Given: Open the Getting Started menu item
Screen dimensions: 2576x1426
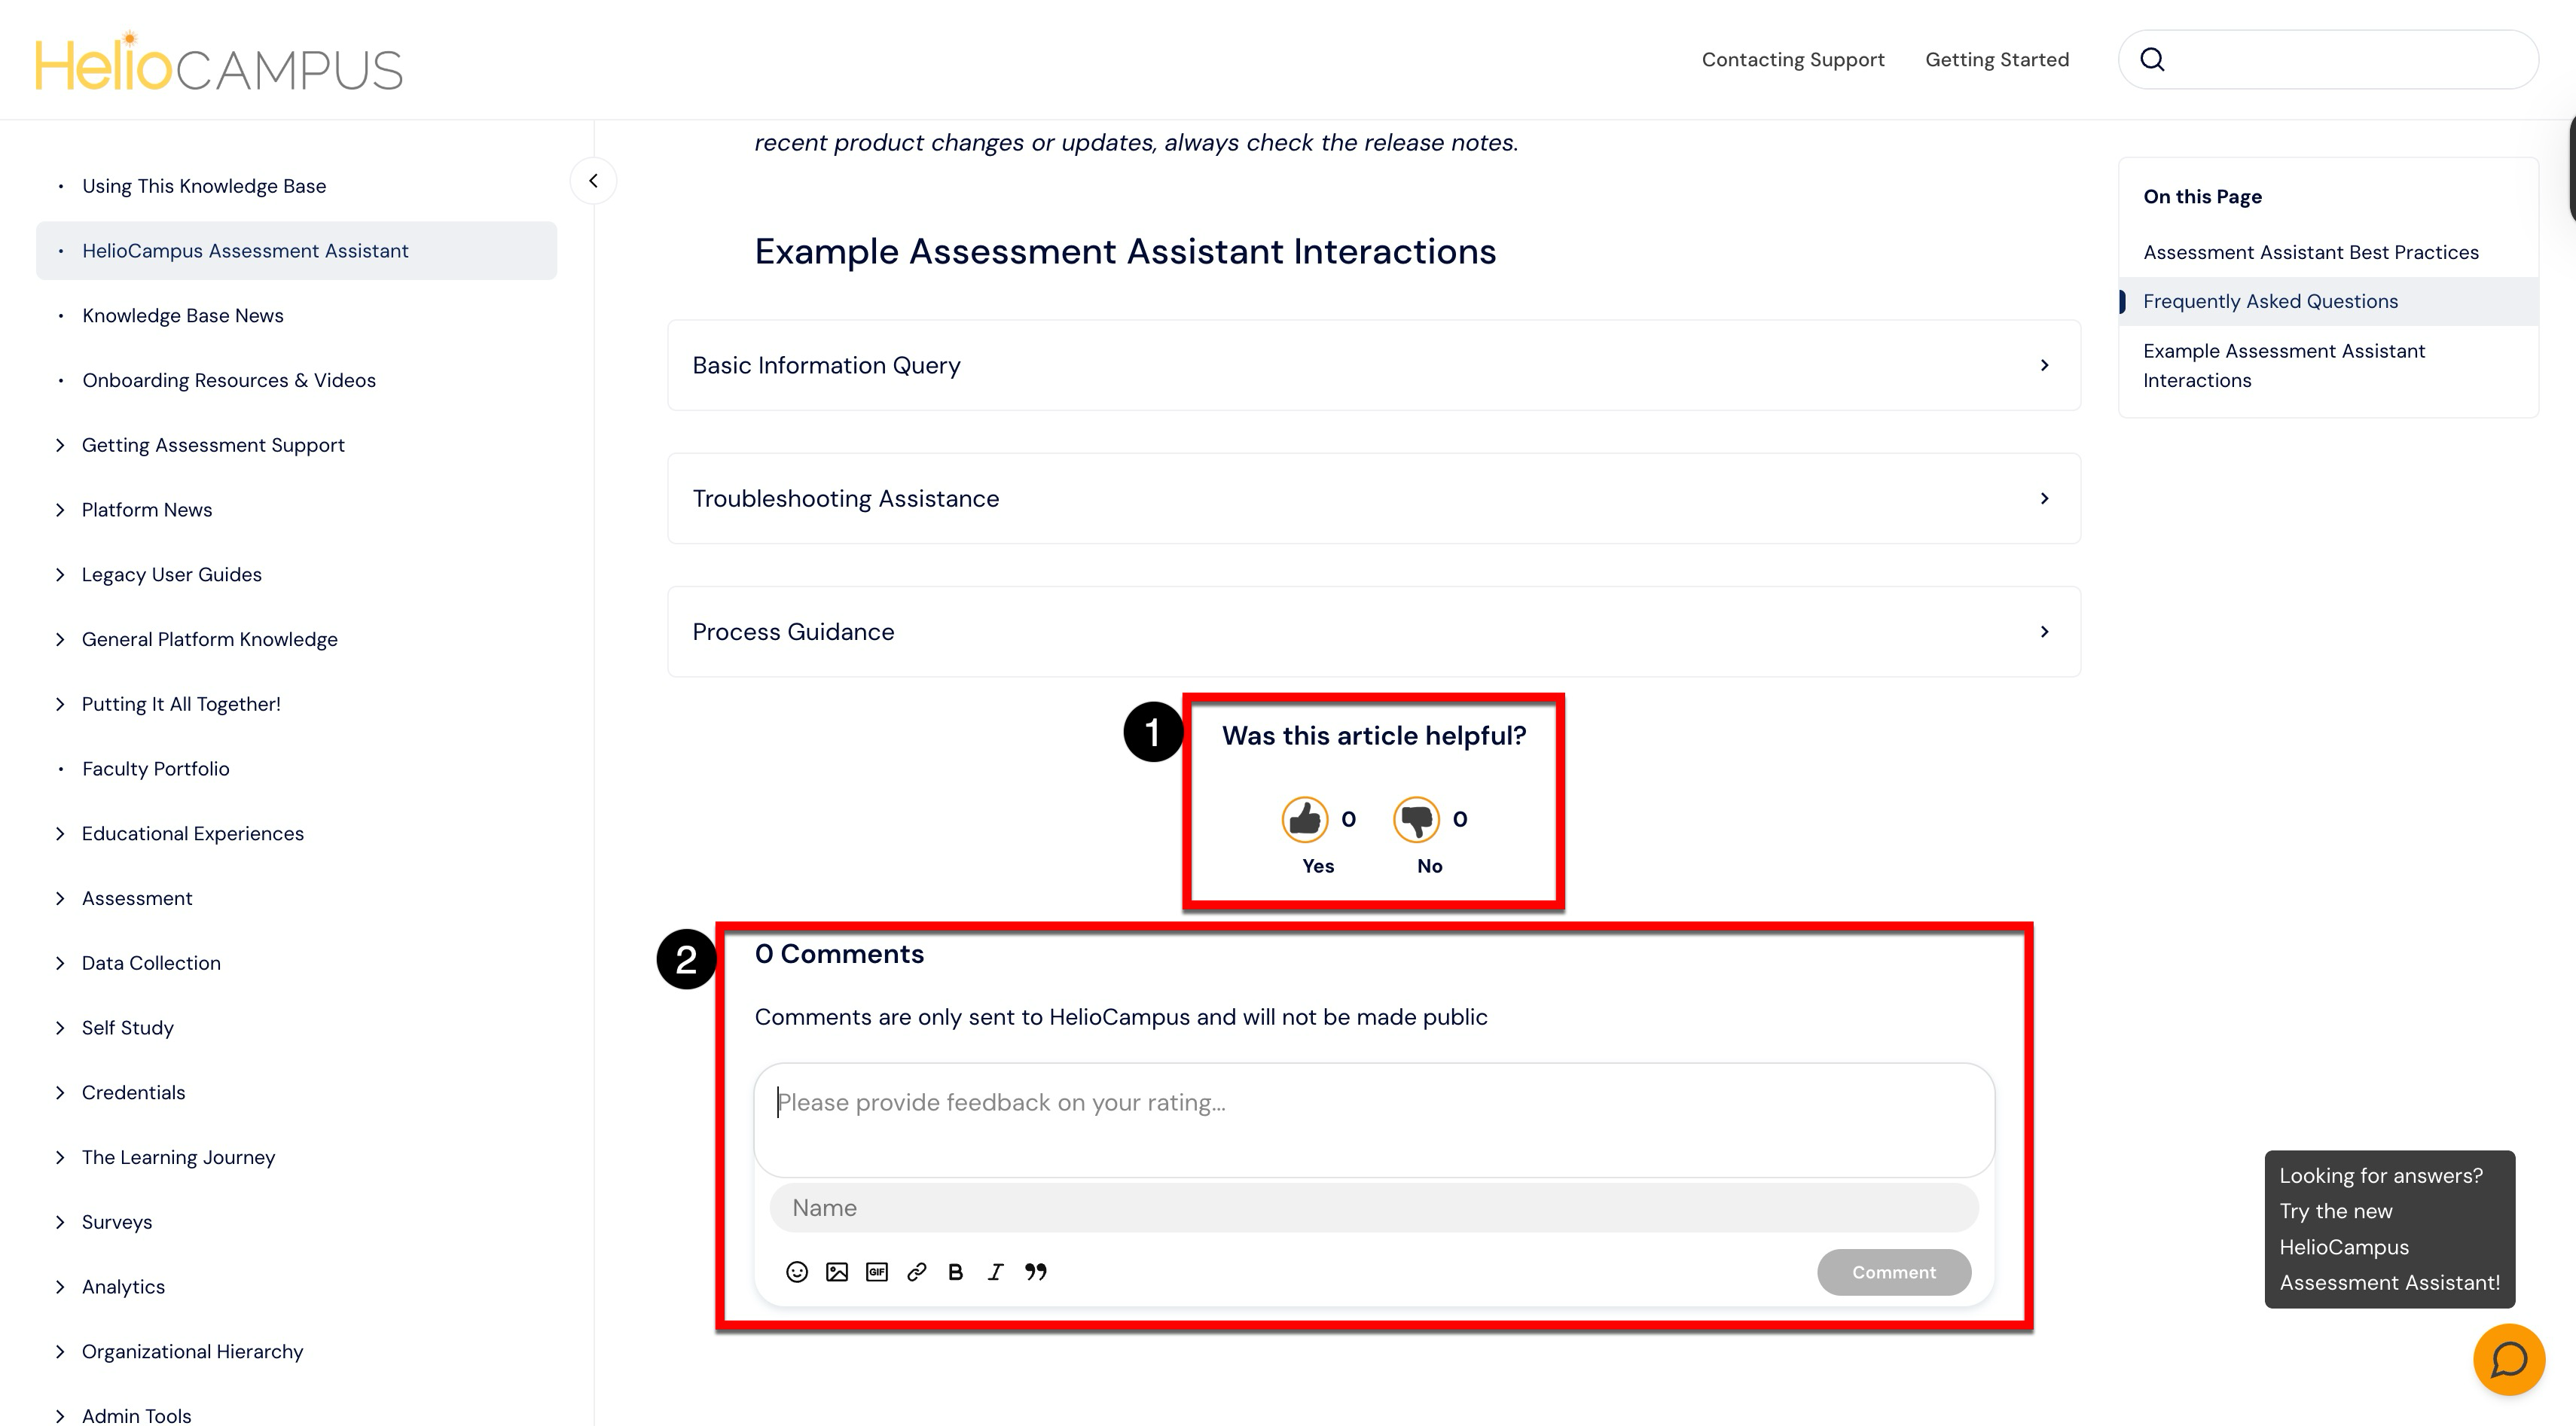Looking at the screenshot, I should click(1996, 60).
